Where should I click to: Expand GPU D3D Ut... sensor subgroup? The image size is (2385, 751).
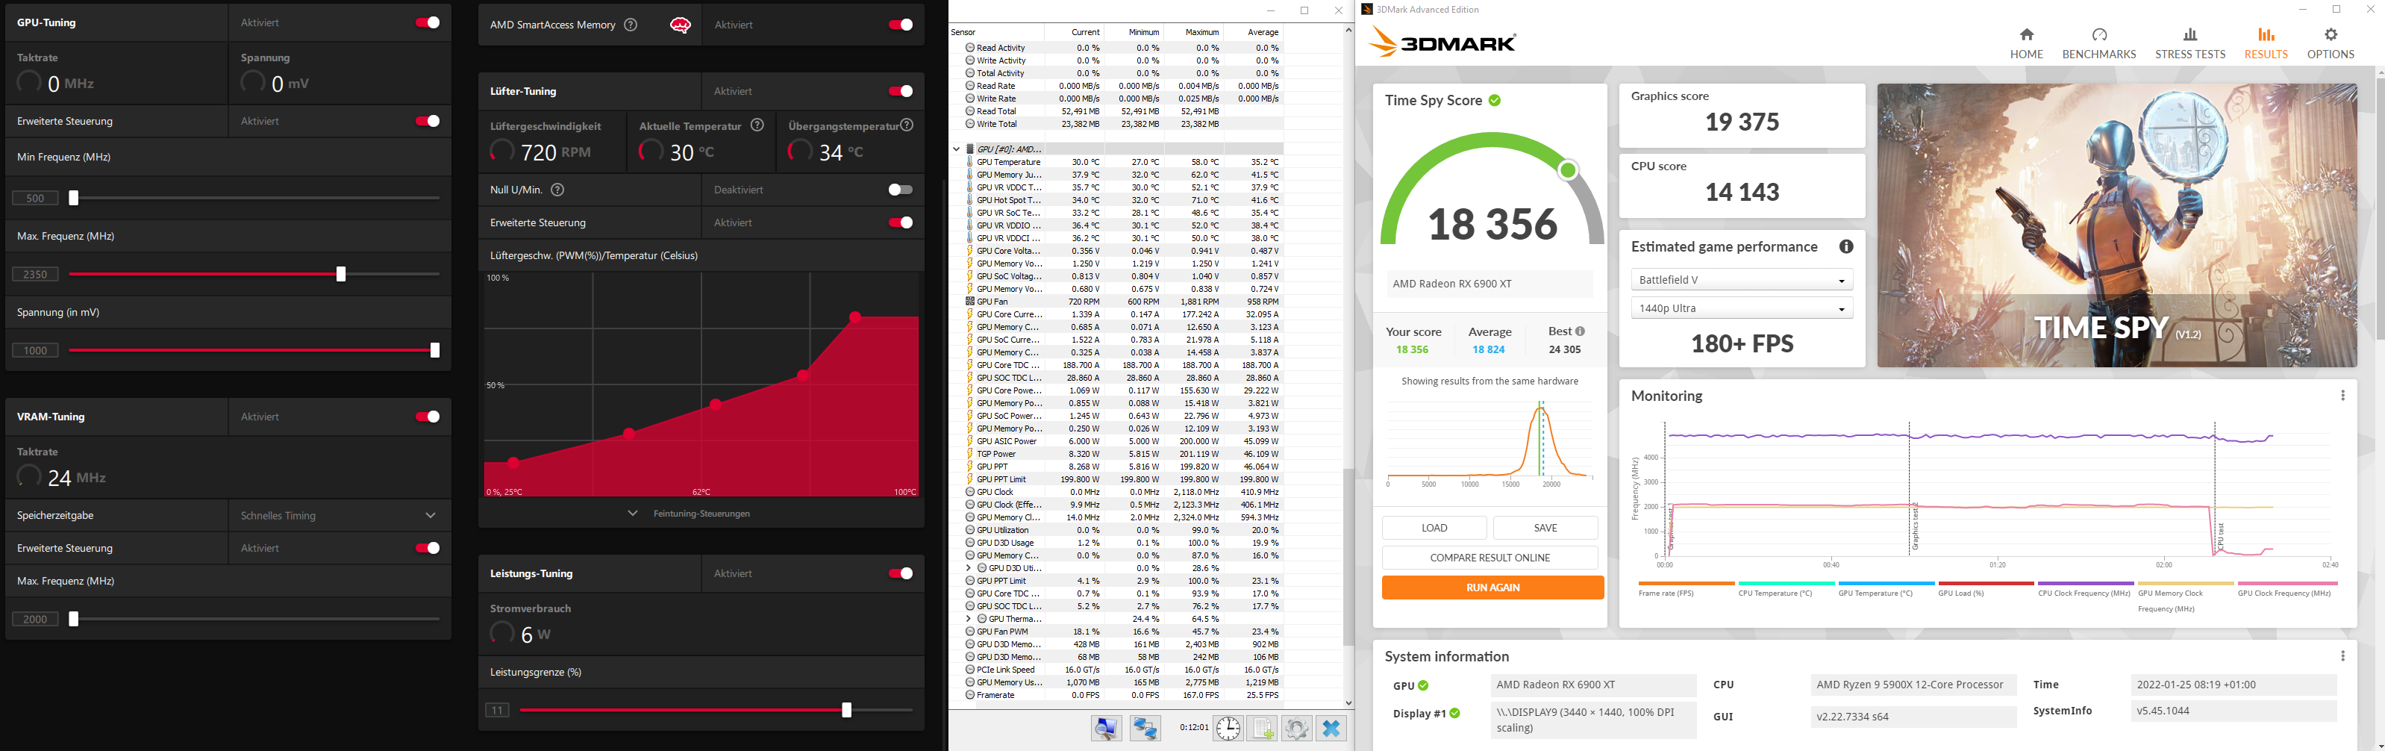pyautogui.click(x=969, y=569)
